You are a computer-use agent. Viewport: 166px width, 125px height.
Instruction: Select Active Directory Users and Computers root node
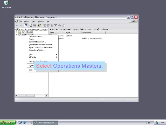[33, 29]
